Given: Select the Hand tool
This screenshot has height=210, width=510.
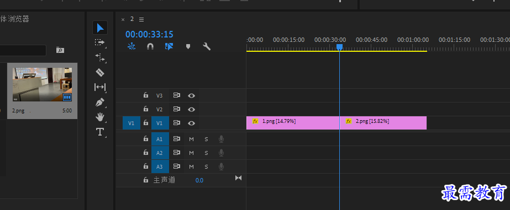Looking at the screenshot, I should coord(100,117).
